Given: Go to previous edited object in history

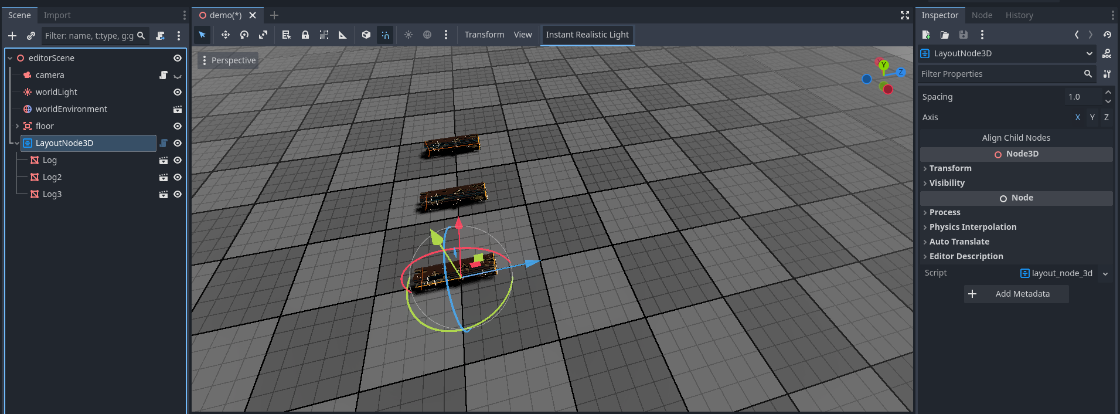Looking at the screenshot, I should 1077,35.
